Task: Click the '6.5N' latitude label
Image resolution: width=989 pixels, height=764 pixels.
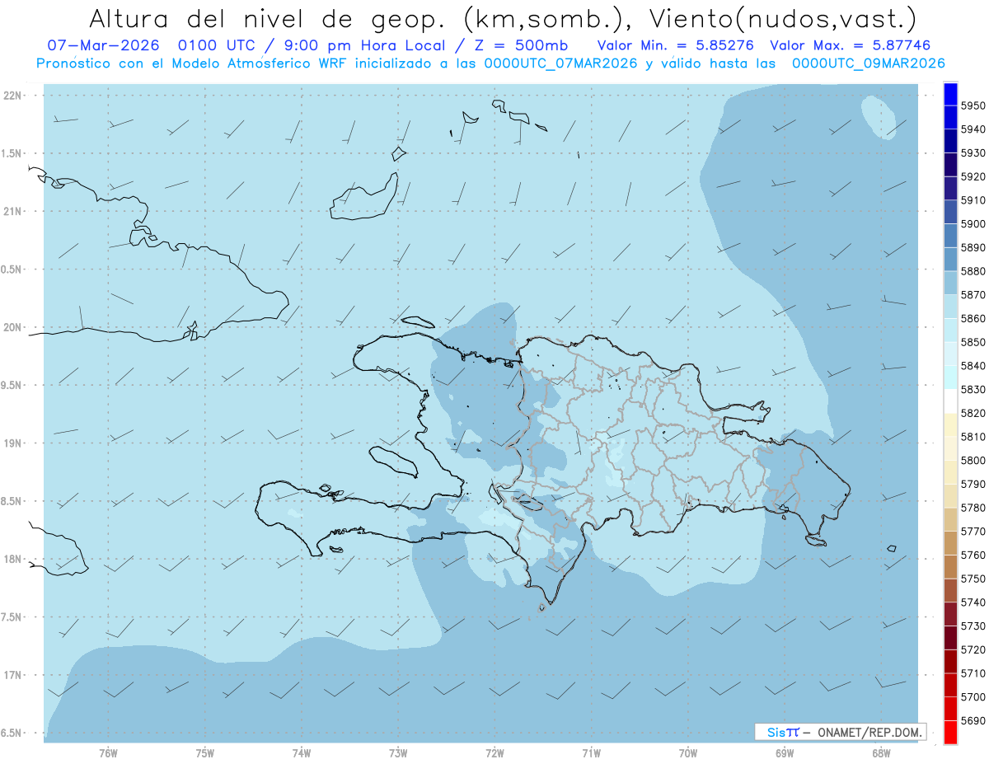Action: click(12, 733)
